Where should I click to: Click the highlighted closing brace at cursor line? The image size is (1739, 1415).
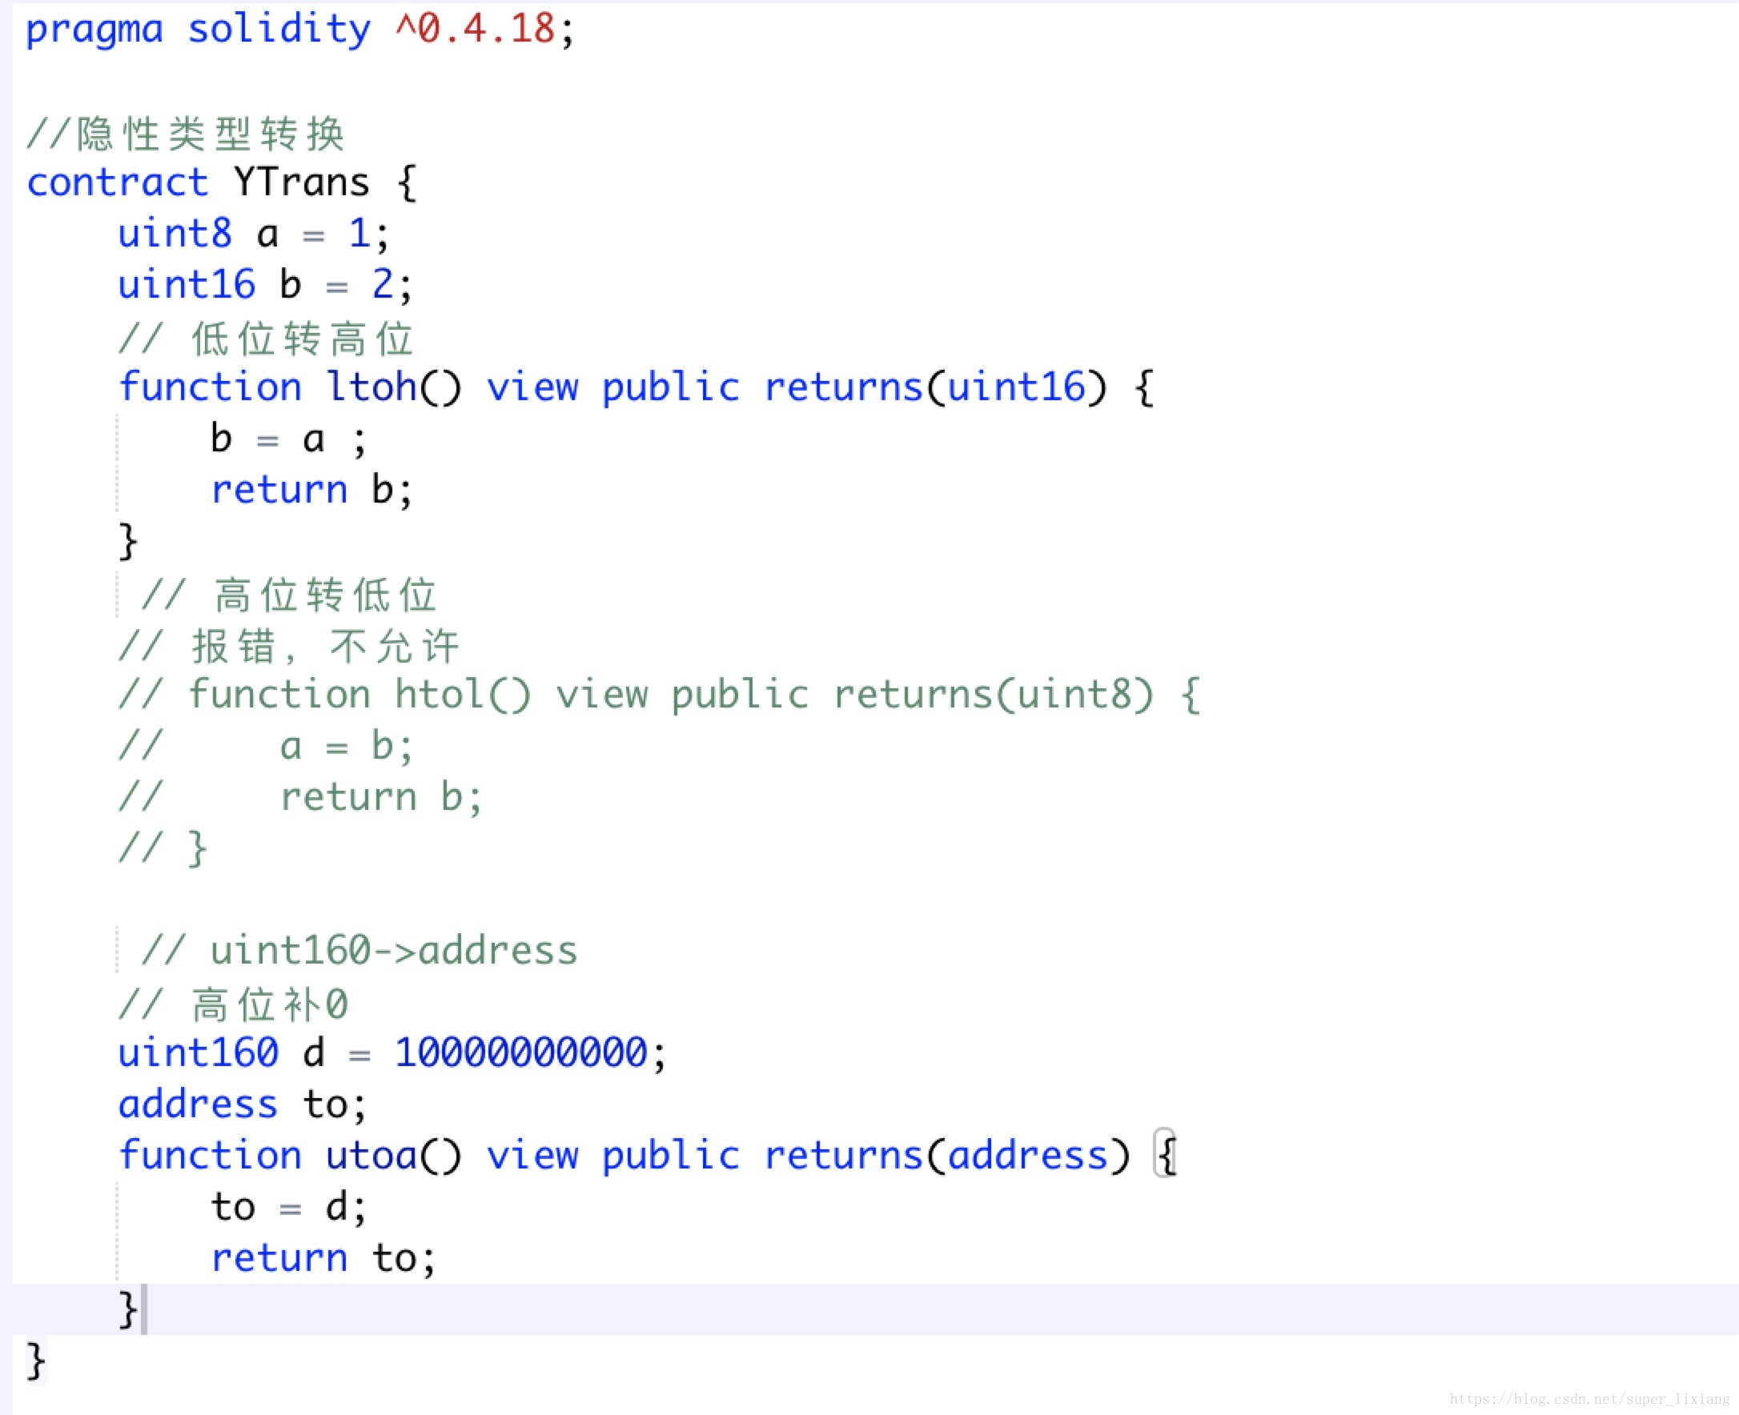(x=128, y=1310)
